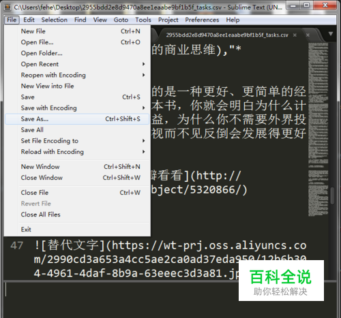
Task: Expand Reopen with Encoding submenu
Action: click(x=77, y=75)
